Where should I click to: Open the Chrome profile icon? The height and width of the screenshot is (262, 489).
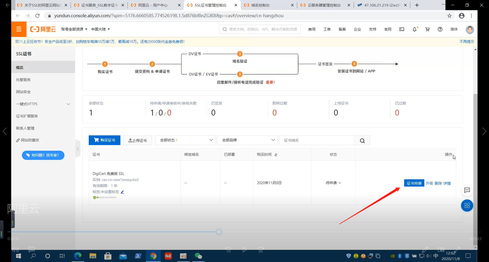461,16
